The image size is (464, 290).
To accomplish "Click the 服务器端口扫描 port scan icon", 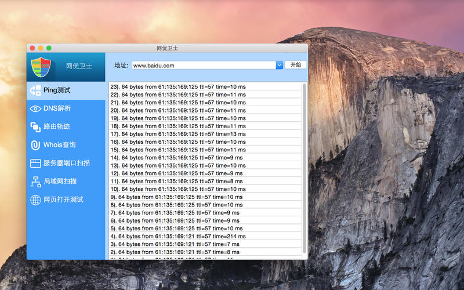I will pos(35,164).
